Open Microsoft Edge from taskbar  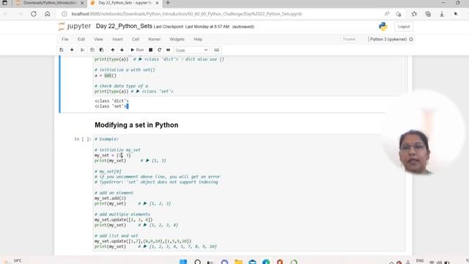pyautogui.click(x=266, y=262)
